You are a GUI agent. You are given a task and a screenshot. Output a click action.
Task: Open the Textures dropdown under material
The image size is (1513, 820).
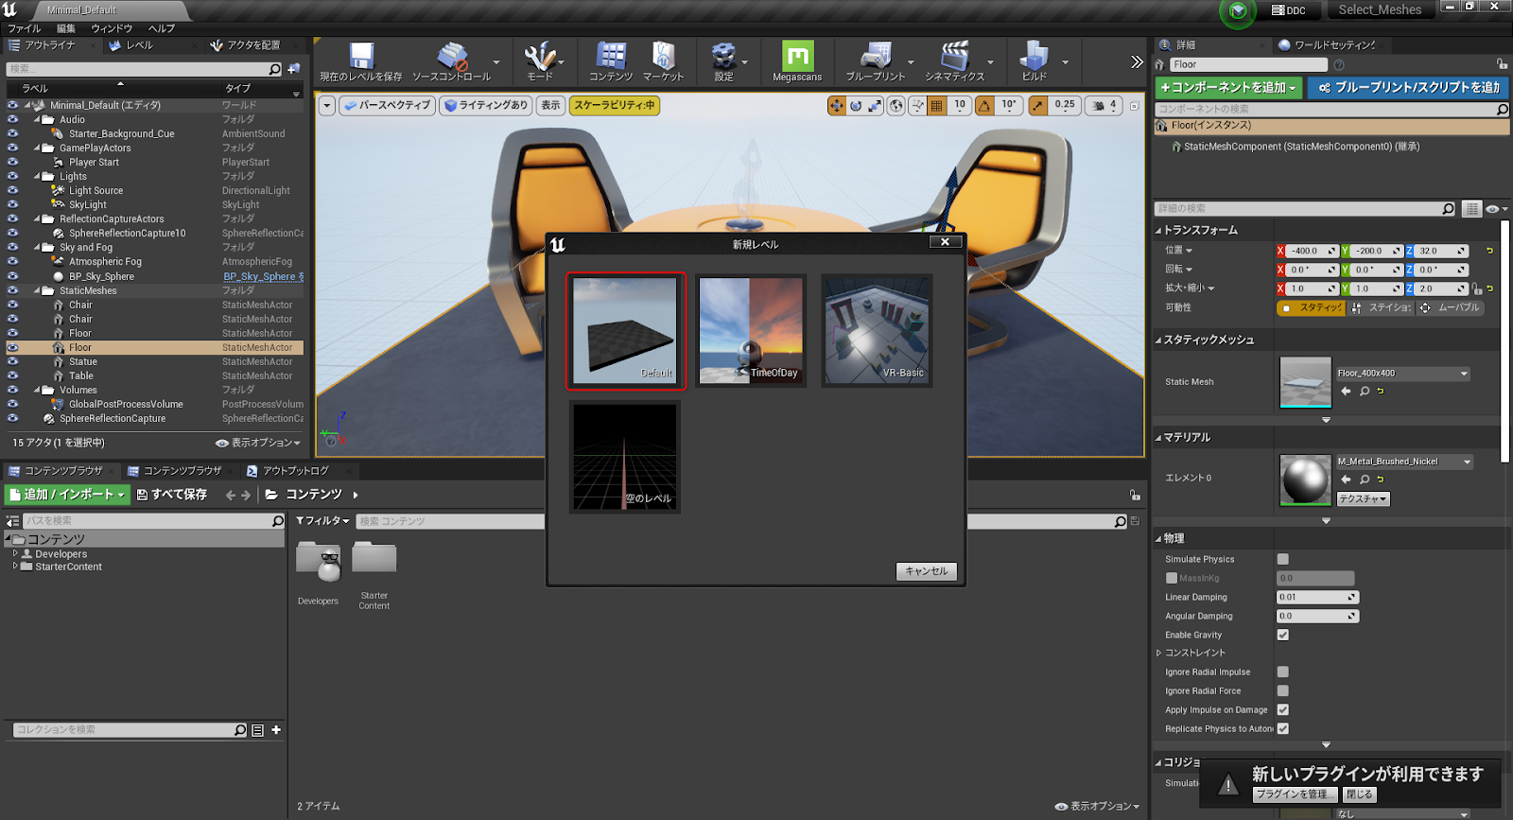[x=1363, y=498]
